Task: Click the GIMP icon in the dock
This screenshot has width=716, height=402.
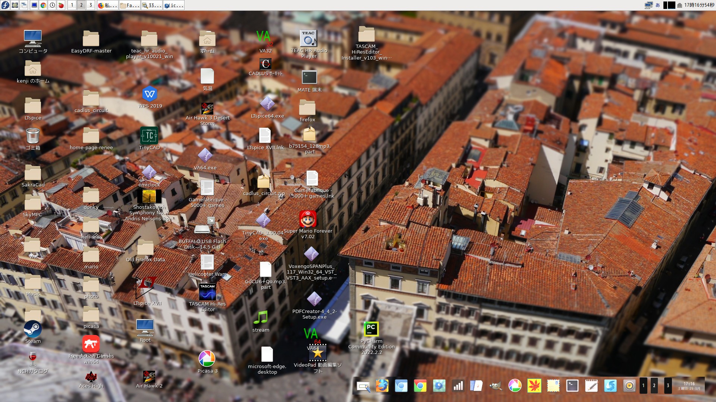Action: [x=496, y=386]
